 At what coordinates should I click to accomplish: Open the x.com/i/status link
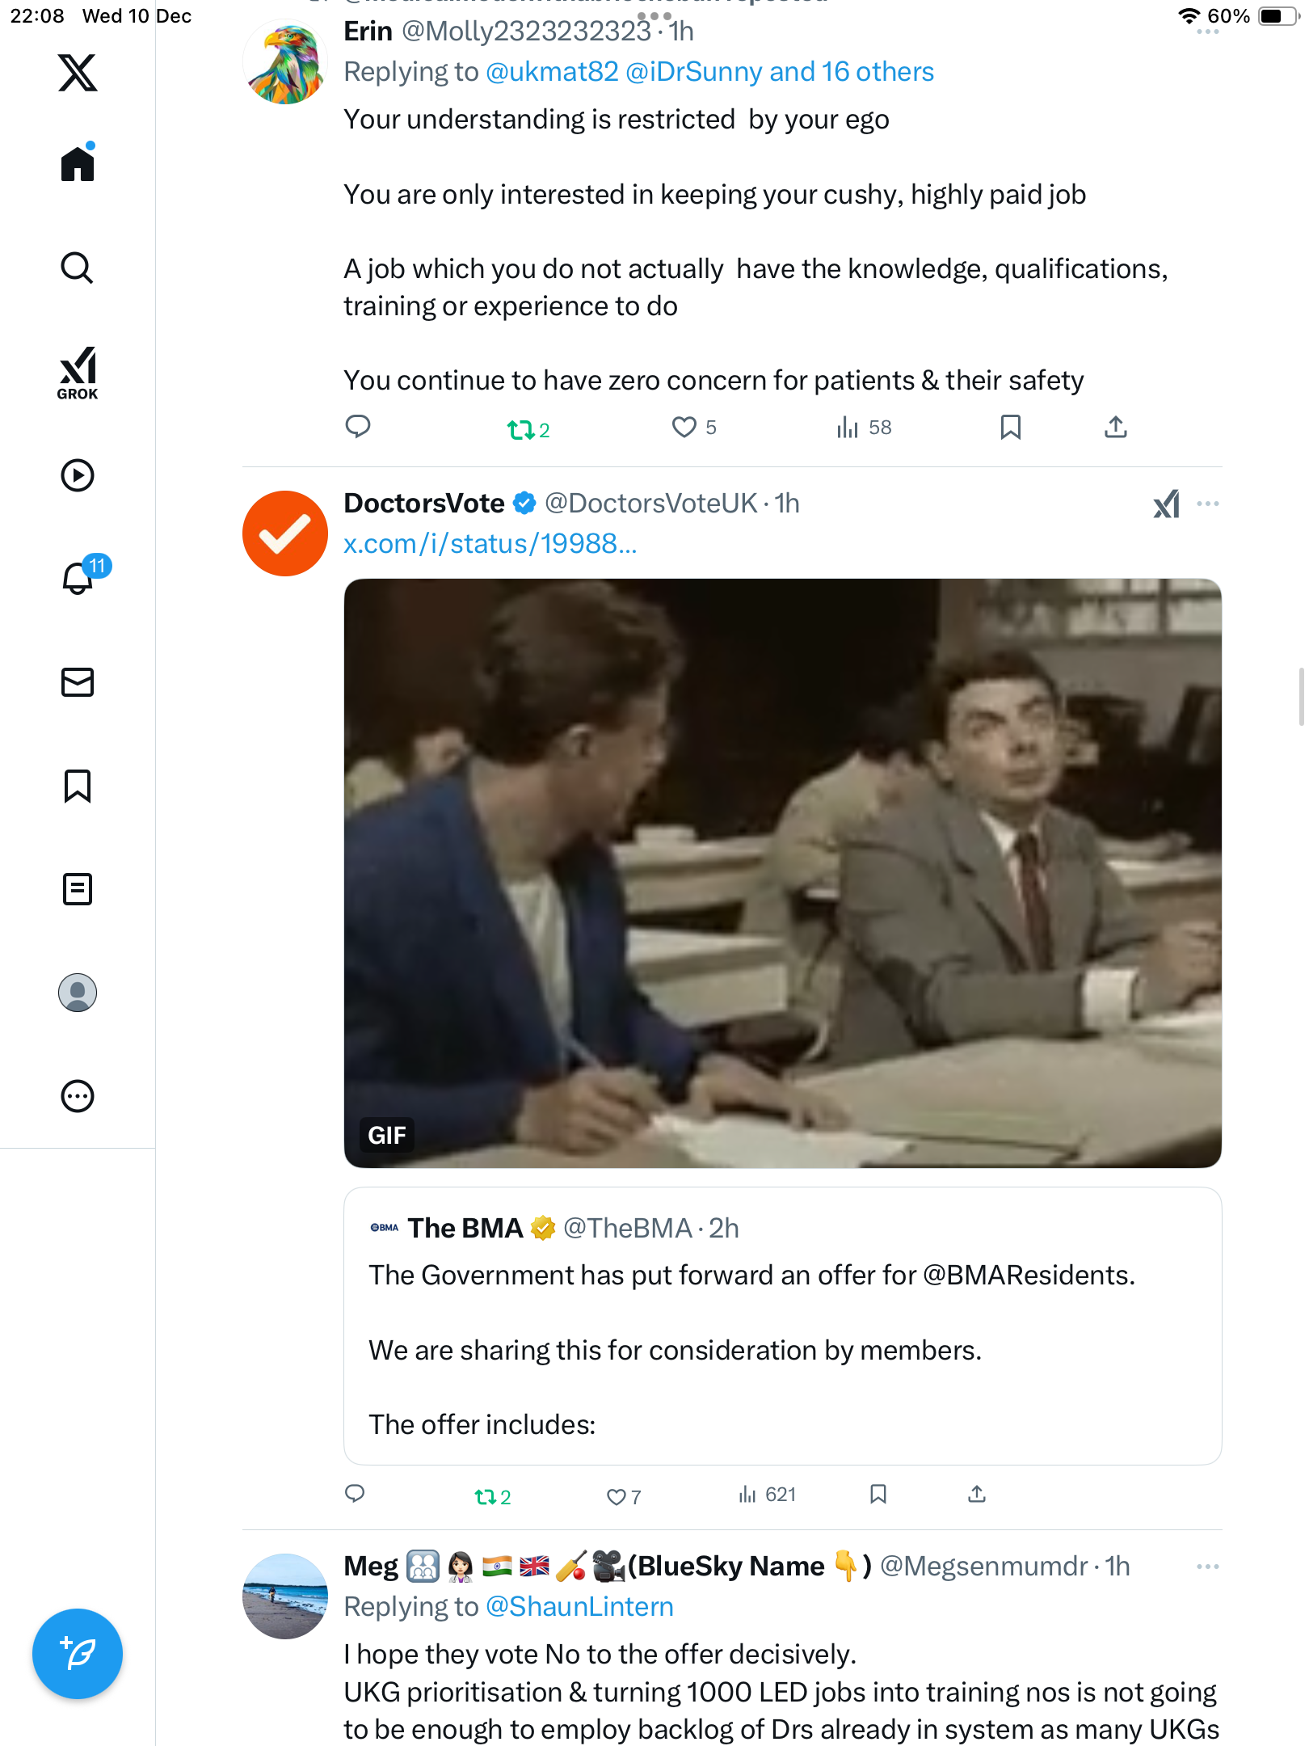[490, 544]
